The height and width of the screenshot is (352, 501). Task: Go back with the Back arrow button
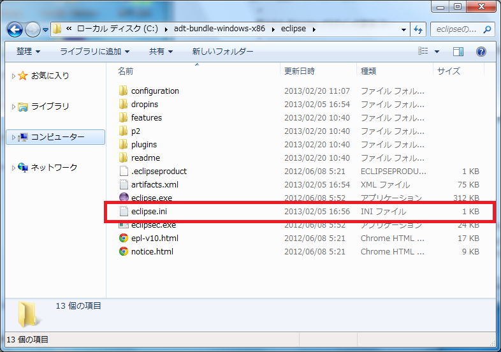15,30
